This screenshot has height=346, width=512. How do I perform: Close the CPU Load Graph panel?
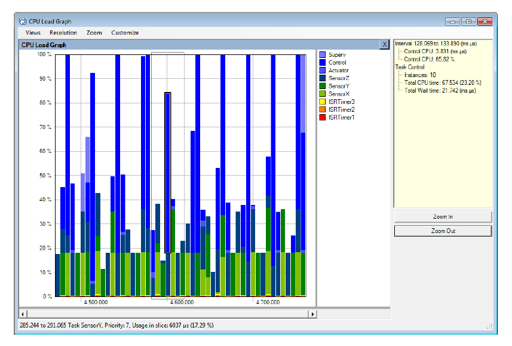pyautogui.click(x=384, y=44)
